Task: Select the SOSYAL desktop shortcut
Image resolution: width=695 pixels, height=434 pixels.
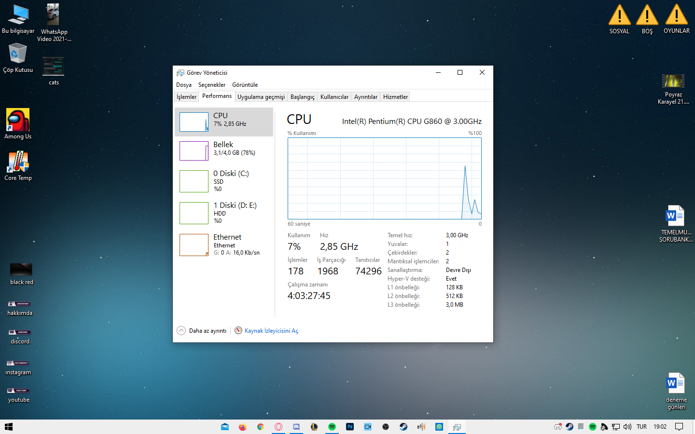Action: (619, 19)
